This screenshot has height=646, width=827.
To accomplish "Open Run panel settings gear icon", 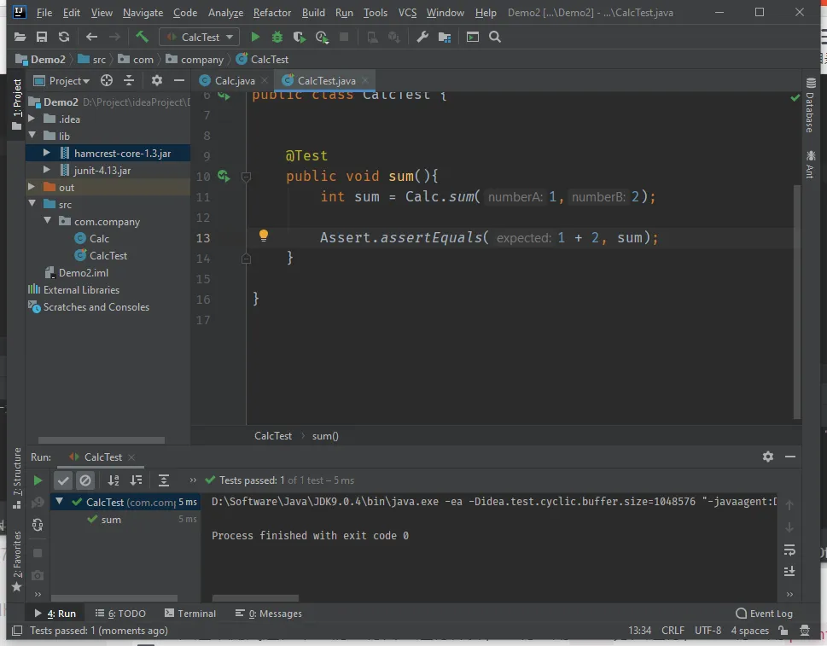I will 767,457.
